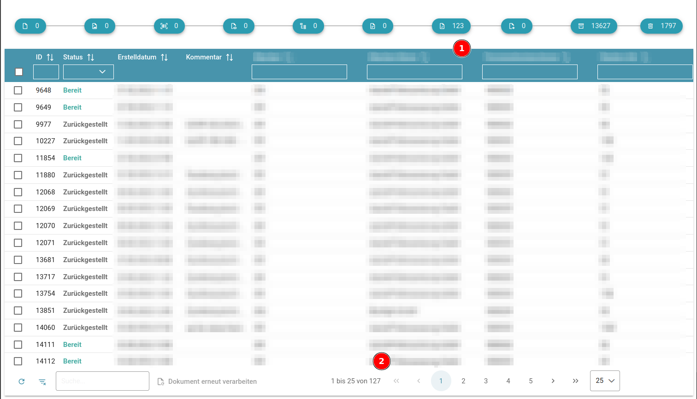Sort table by Kommentar arrows
Image resolution: width=697 pixels, height=399 pixels.
[x=229, y=57]
